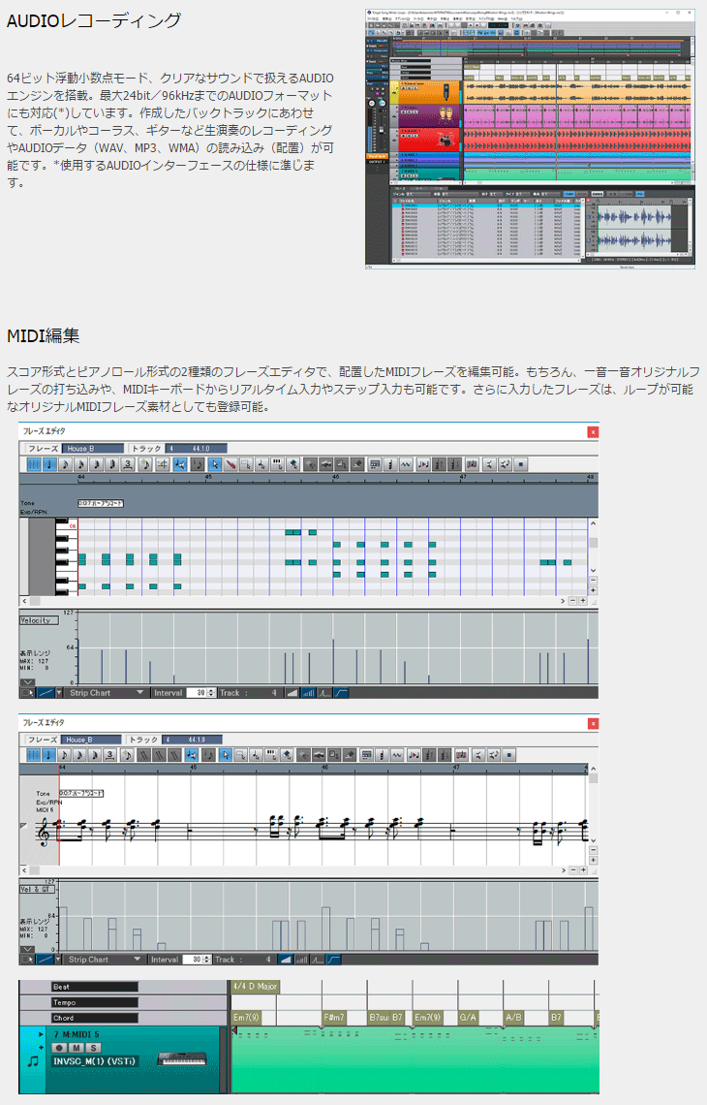This screenshot has width=707, height=1105.
Task: Click the stop square icon in piano roll toolbar
Action: pyautogui.click(x=522, y=464)
